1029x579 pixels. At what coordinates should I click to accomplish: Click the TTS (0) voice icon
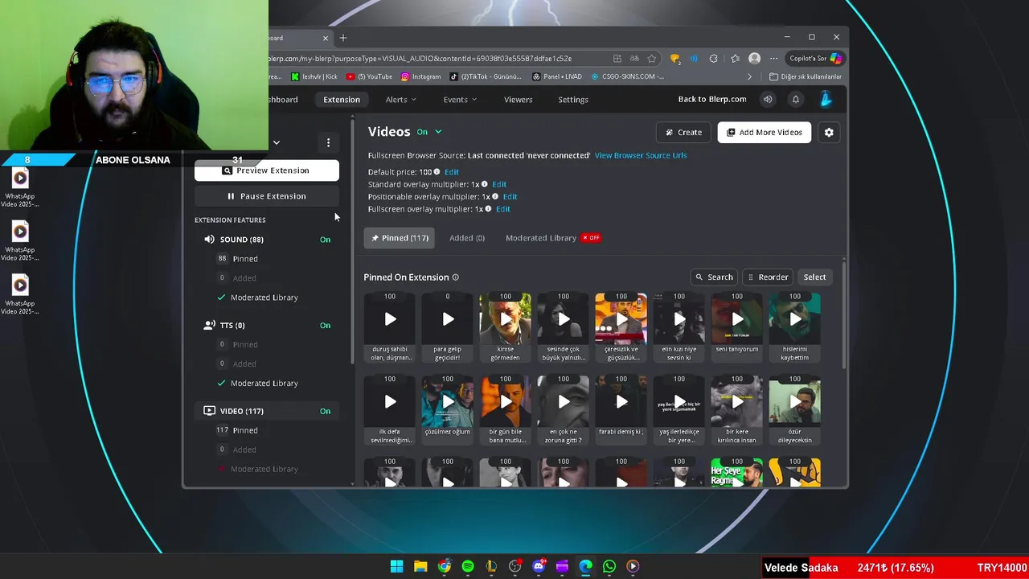click(209, 325)
